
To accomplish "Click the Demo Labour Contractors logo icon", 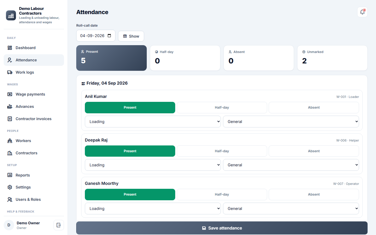I will (x=11, y=15).
